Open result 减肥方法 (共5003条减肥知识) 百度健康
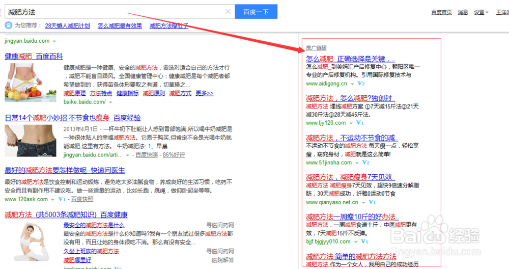509x269 pixels. click(x=66, y=214)
